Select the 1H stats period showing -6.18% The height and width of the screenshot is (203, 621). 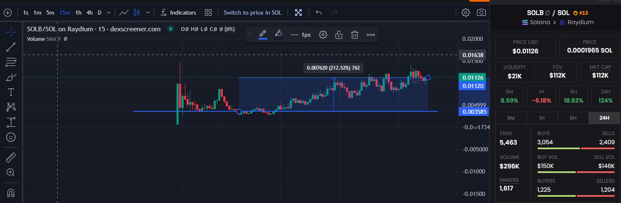coord(542,97)
